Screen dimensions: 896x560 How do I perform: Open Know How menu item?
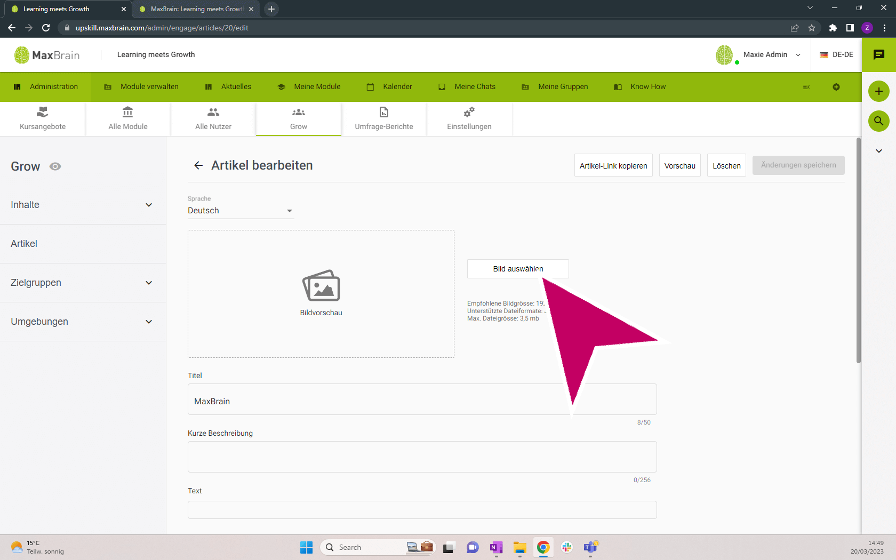coord(640,87)
